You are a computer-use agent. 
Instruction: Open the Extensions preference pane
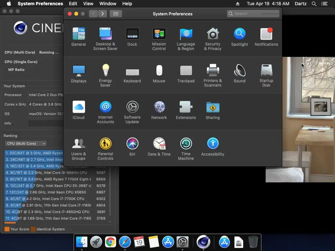click(x=186, y=110)
